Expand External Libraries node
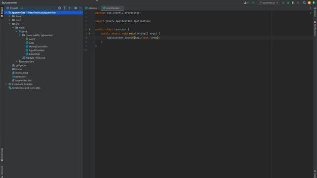 (x=6, y=84)
